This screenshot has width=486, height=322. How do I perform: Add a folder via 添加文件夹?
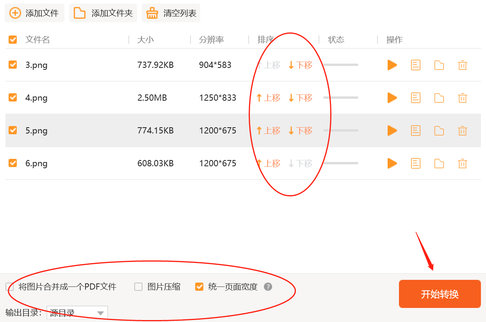tap(103, 12)
